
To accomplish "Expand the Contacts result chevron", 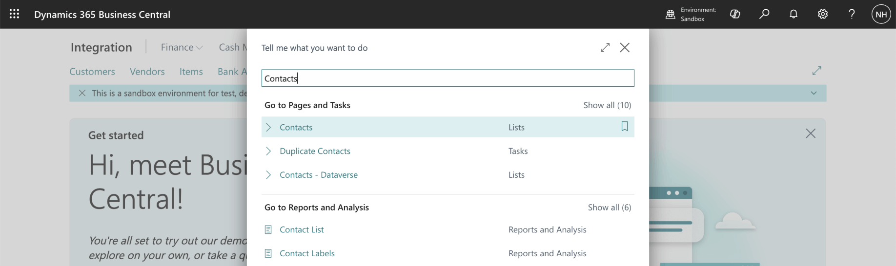I will pyautogui.click(x=268, y=127).
